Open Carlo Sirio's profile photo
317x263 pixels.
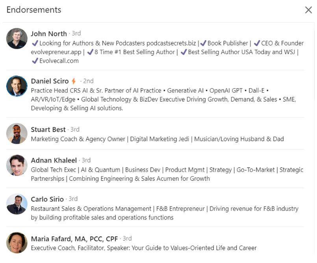17,204
